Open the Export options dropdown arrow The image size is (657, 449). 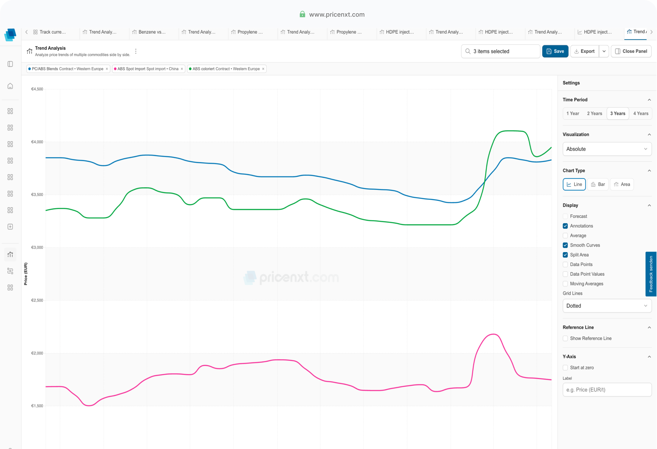coord(604,51)
